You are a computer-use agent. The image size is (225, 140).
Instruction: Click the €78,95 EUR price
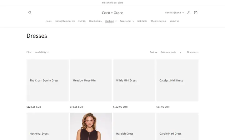pos(76,107)
